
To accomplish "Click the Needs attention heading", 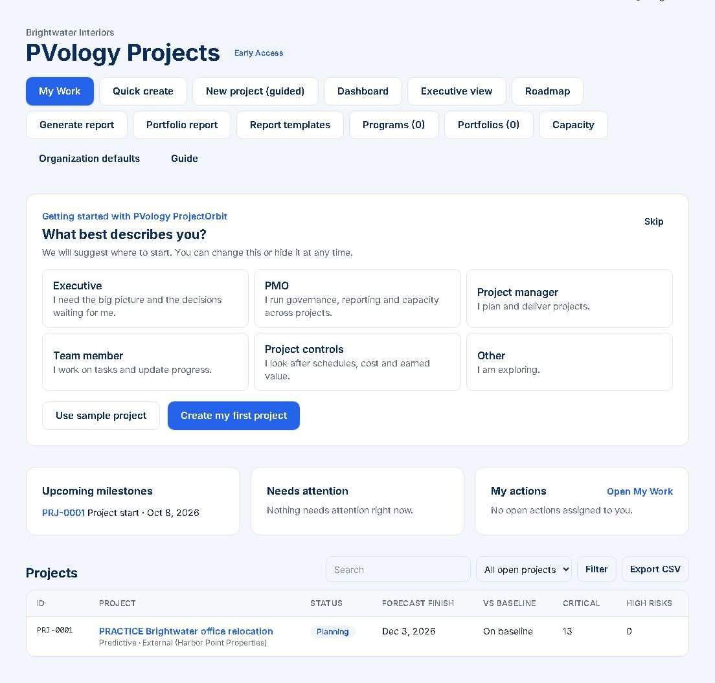I will tap(308, 491).
